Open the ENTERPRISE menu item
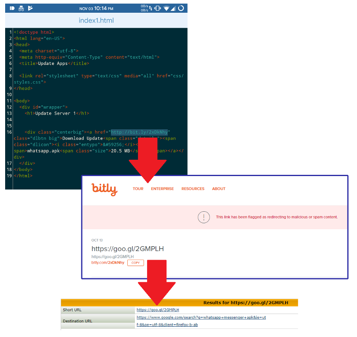This screenshot has height=337, width=357. click(162, 189)
